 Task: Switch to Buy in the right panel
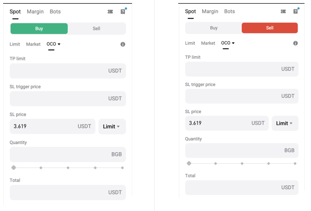214,28
